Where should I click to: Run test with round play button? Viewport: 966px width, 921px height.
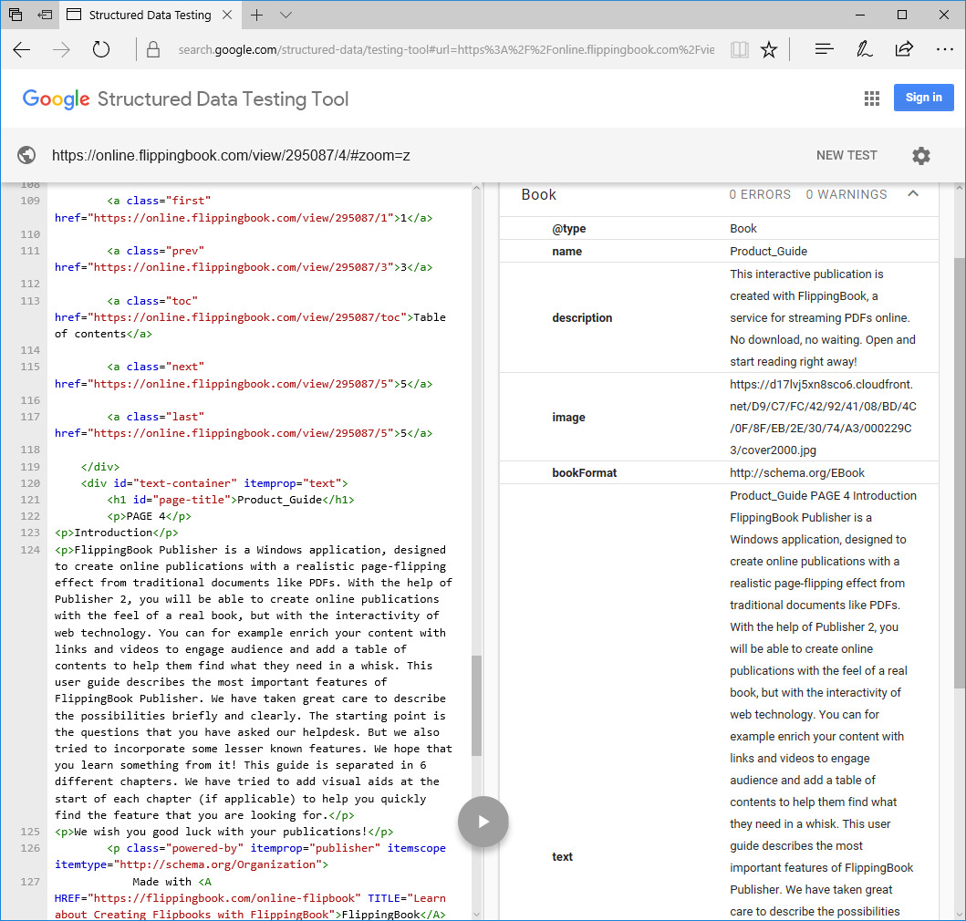483,822
